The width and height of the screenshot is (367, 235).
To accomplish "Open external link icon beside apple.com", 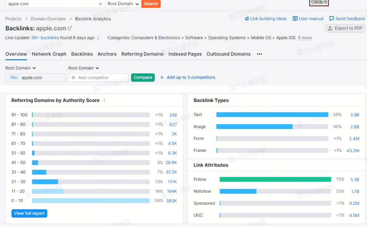I will (70, 28).
